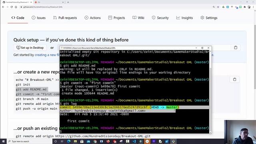Click the commit hash line in terminal
This screenshot has height=144, width=256.
point(119,107)
